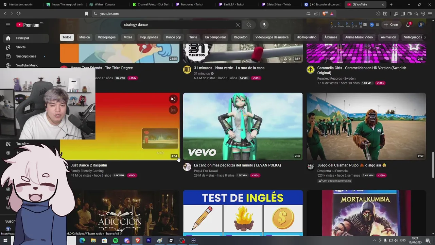Switch to the 24star24luz - Twitch tab

click(280, 4)
